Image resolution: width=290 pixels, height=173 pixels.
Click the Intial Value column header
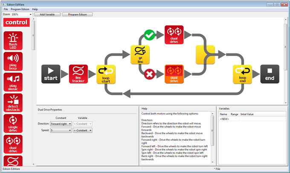tap(247, 114)
